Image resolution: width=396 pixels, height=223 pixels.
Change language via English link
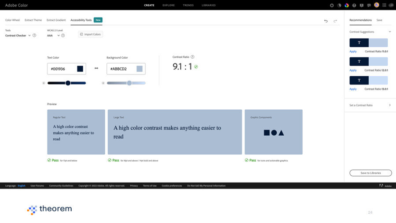[x=22, y=186]
